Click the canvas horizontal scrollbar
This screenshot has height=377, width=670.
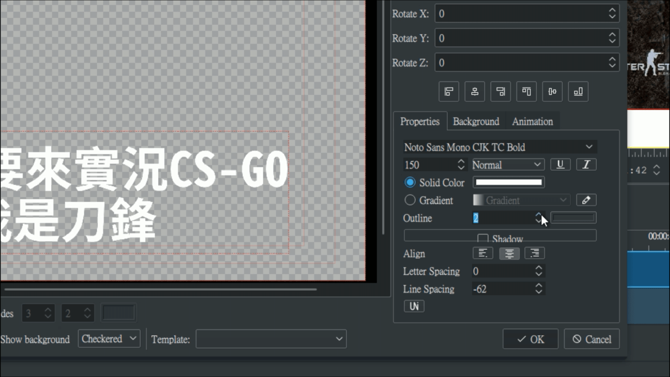pyautogui.click(x=160, y=289)
